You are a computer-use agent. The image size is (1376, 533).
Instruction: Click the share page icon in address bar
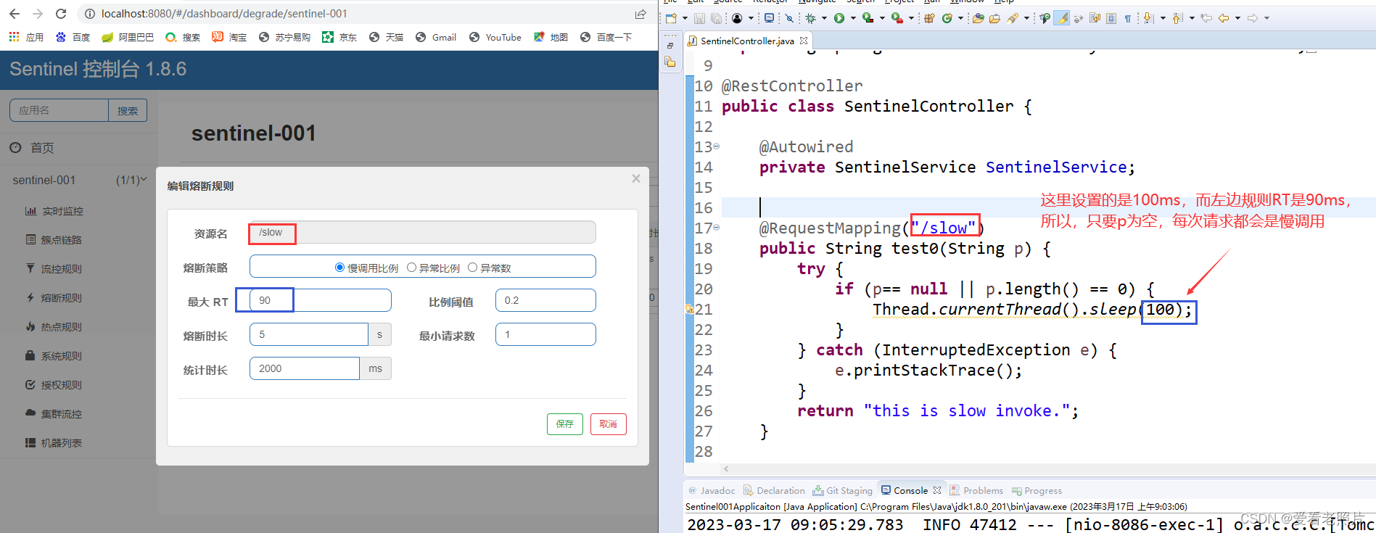point(640,14)
